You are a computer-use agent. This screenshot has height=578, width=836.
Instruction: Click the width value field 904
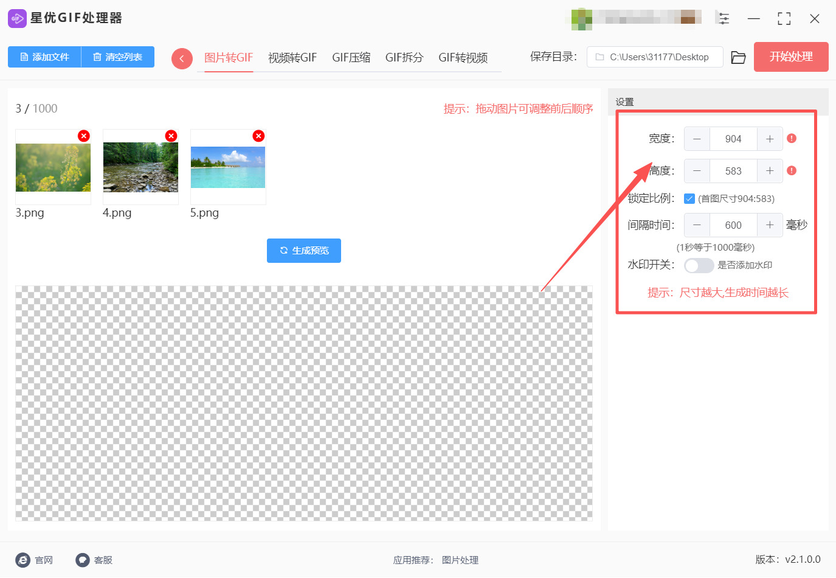tap(733, 139)
